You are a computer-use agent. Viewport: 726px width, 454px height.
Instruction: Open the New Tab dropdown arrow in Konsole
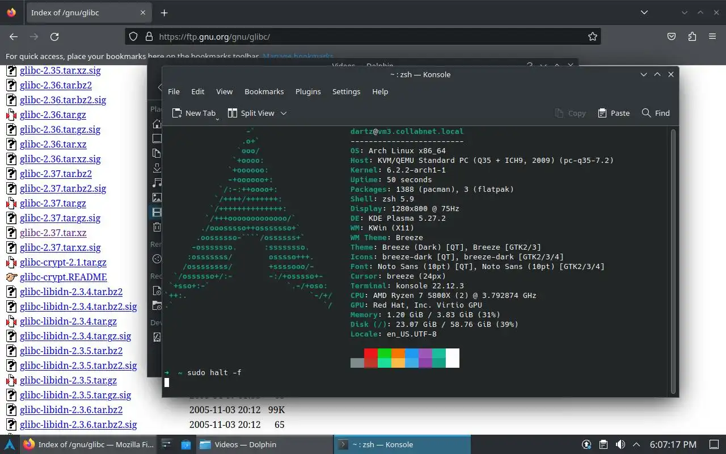tap(217, 119)
